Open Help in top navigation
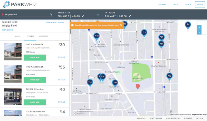The height and width of the screenshot is (121, 207). 176,5
